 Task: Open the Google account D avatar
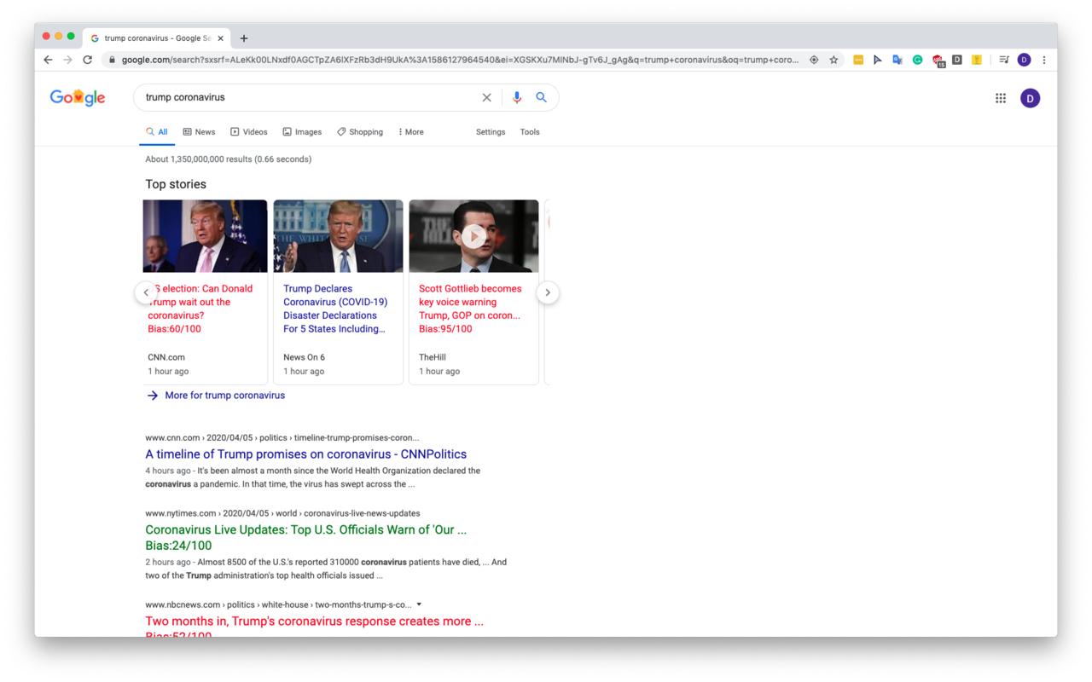(x=1030, y=98)
